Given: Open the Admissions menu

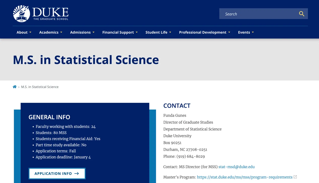Looking at the screenshot, I should (x=82, y=32).
